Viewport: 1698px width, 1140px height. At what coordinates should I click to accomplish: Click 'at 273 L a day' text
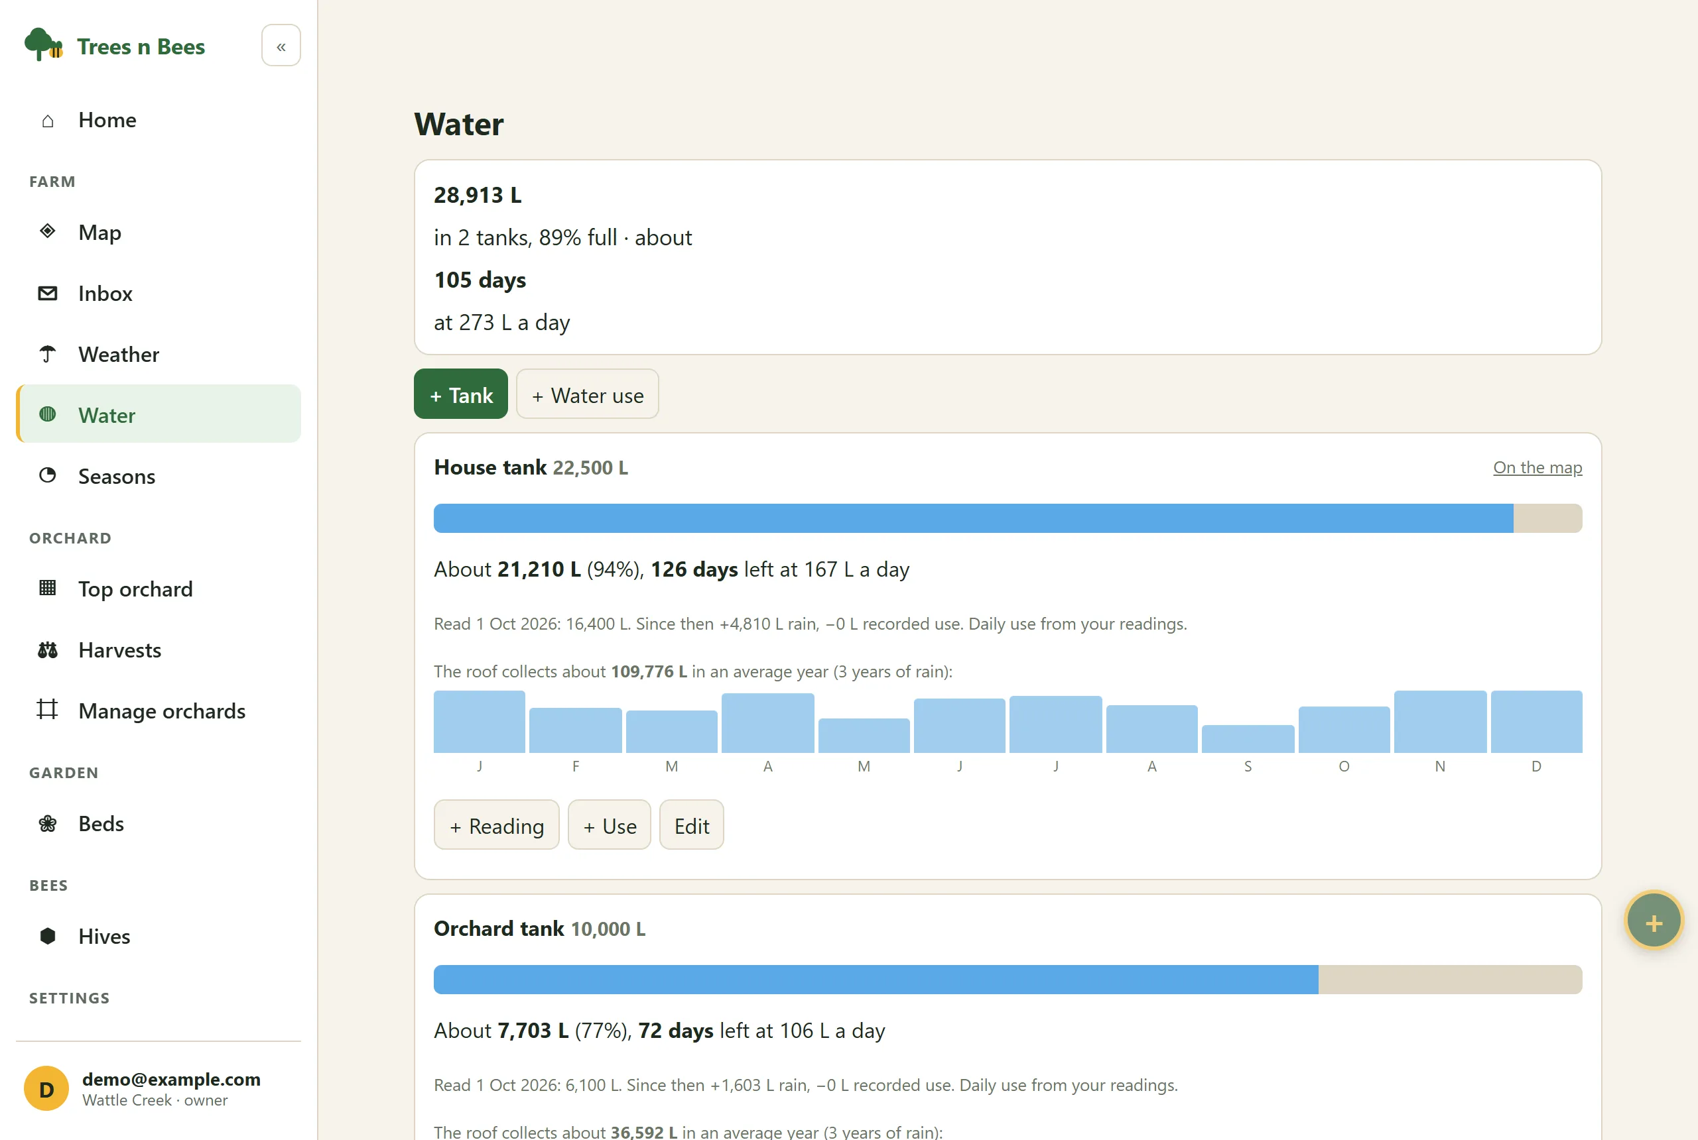click(502, 323)
